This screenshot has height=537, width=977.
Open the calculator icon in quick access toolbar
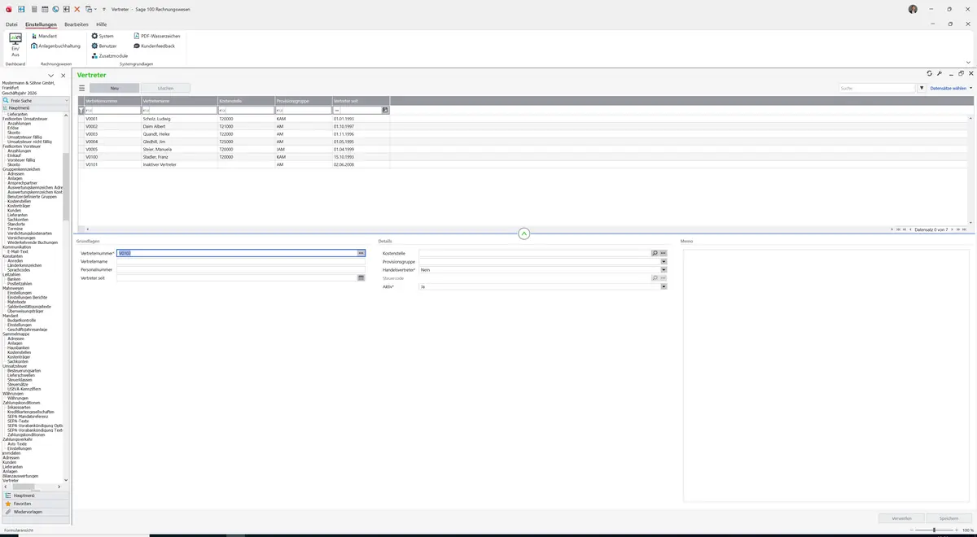pos(33,9)
